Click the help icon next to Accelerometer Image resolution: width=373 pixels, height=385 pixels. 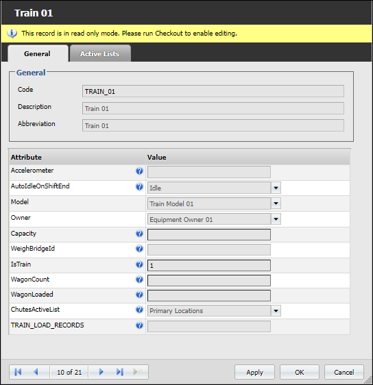(139, 171)
